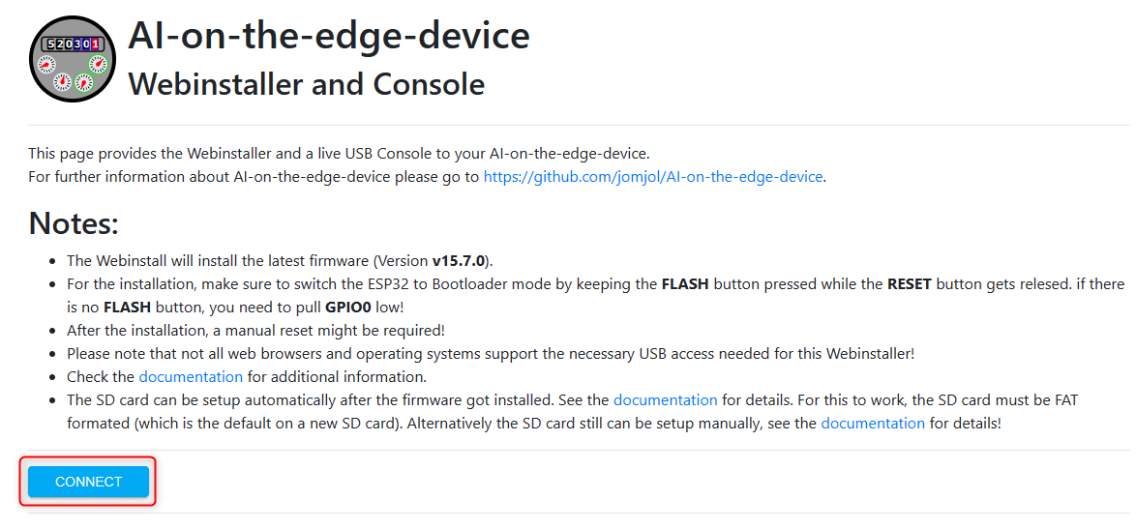1136x529 pixels.
Task: Click the red-pointer dial at logo's left
Action: pos(46,65)
